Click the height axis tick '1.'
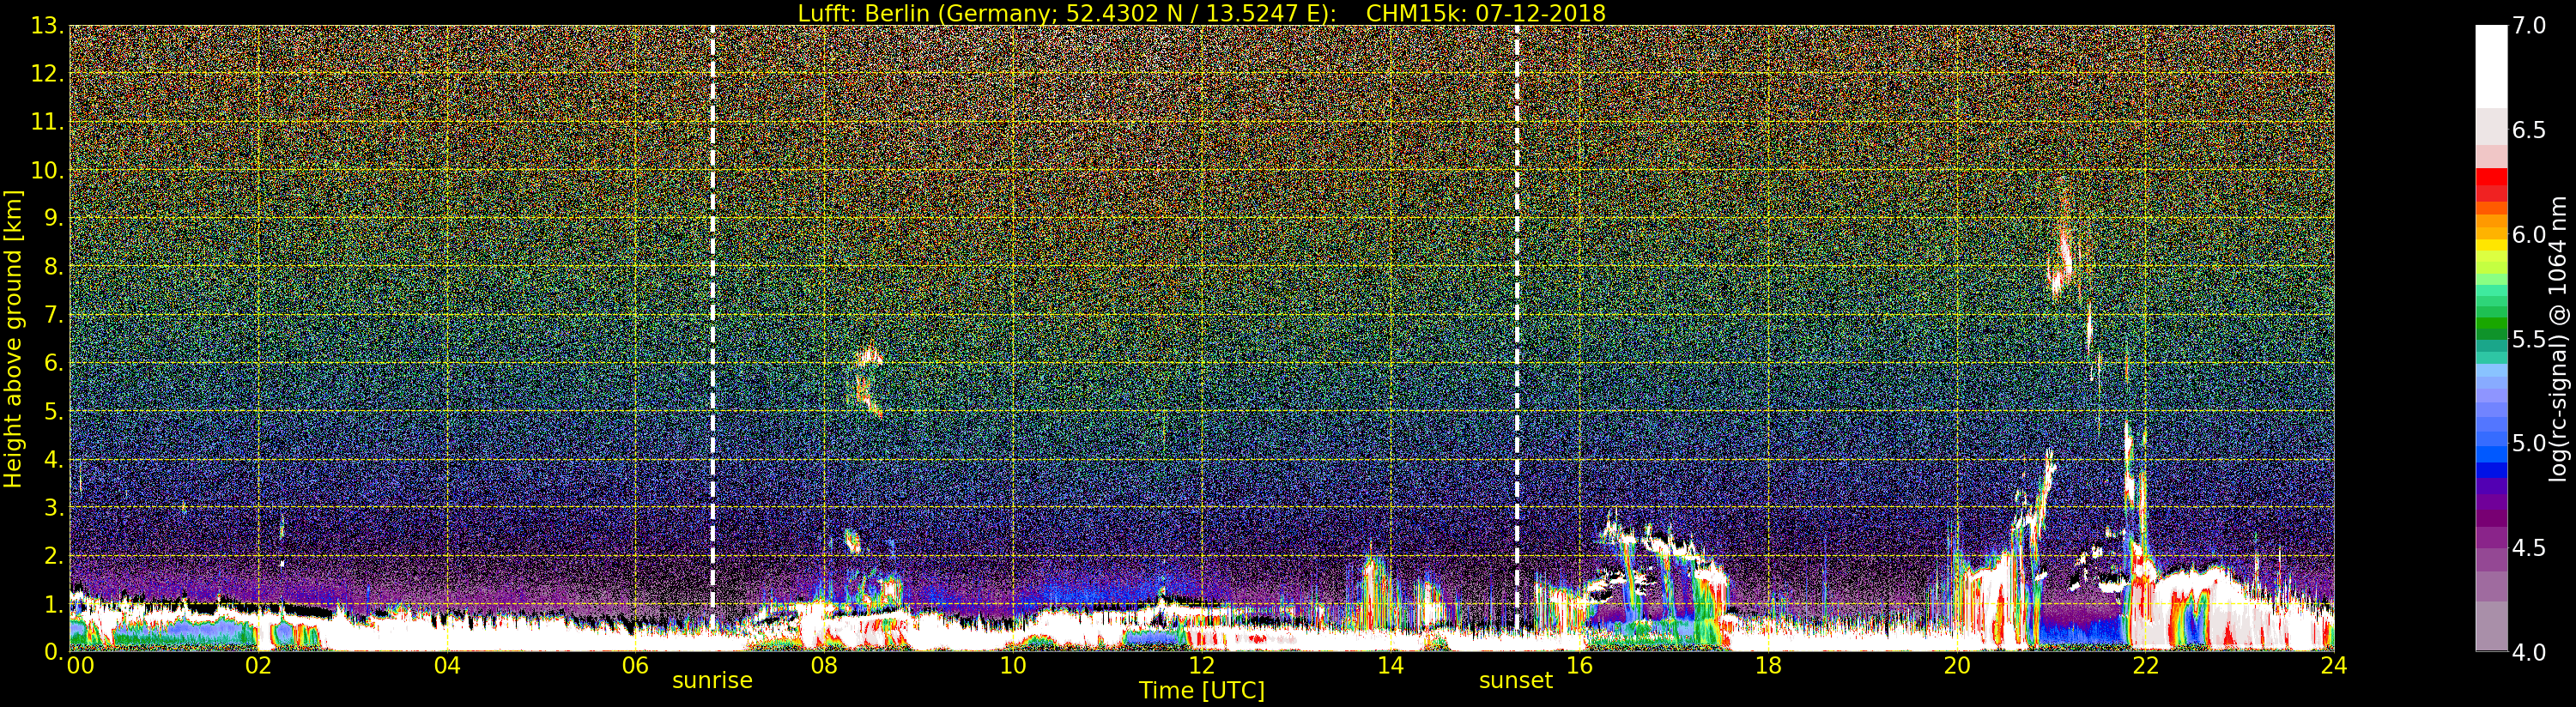The width and height of the screenshot is (2576, 707). 54,604
